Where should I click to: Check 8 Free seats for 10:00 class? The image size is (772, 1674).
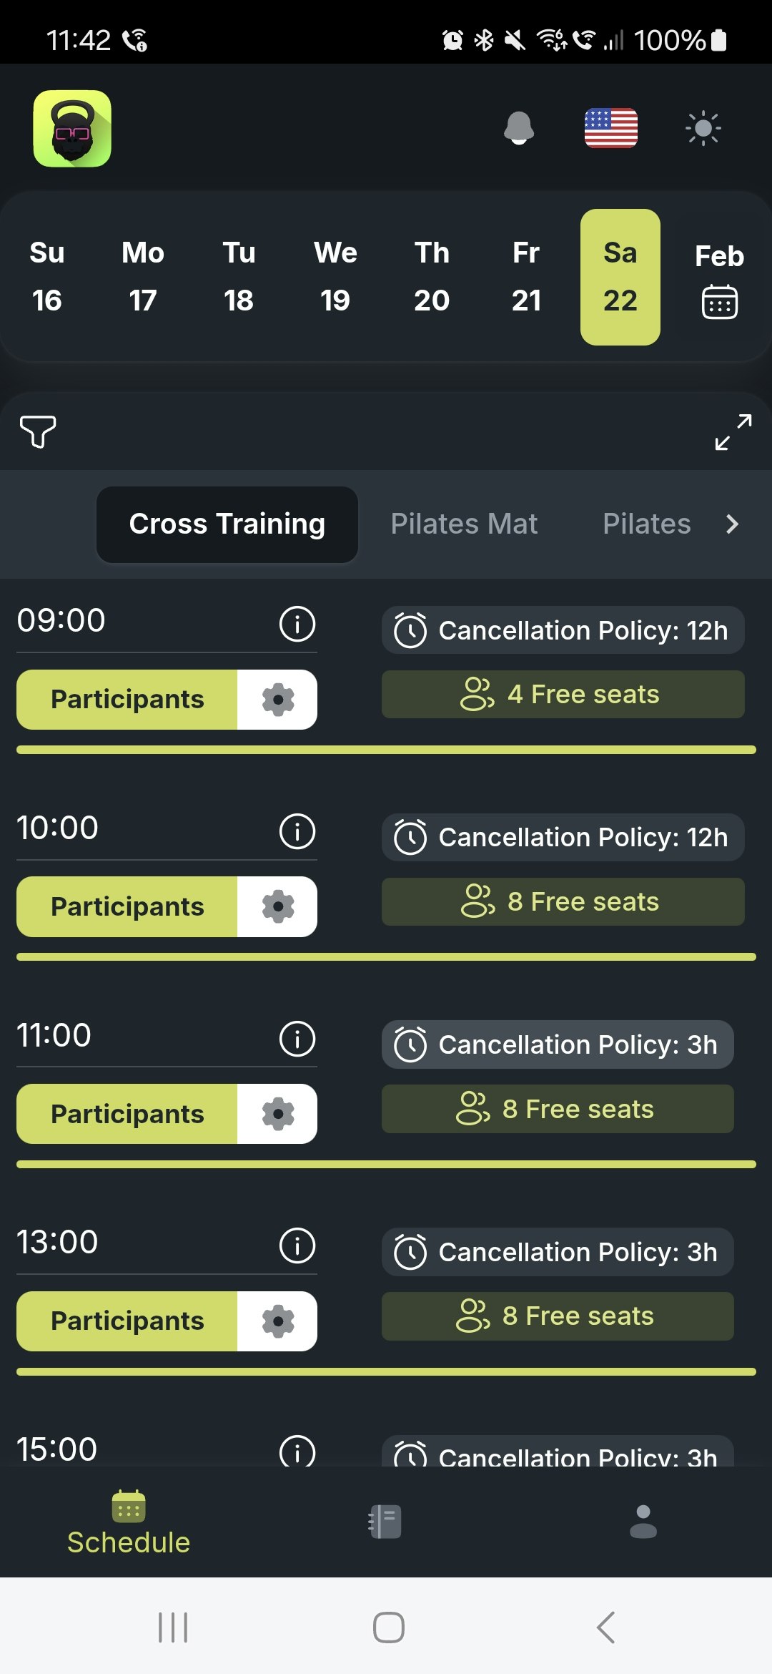(562, 901)
